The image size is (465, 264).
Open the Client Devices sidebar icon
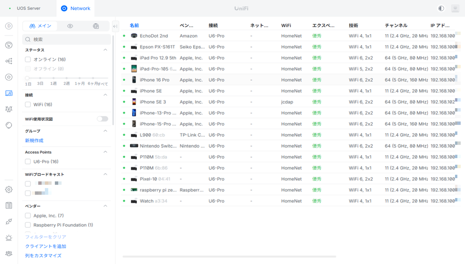pos(9,93)
